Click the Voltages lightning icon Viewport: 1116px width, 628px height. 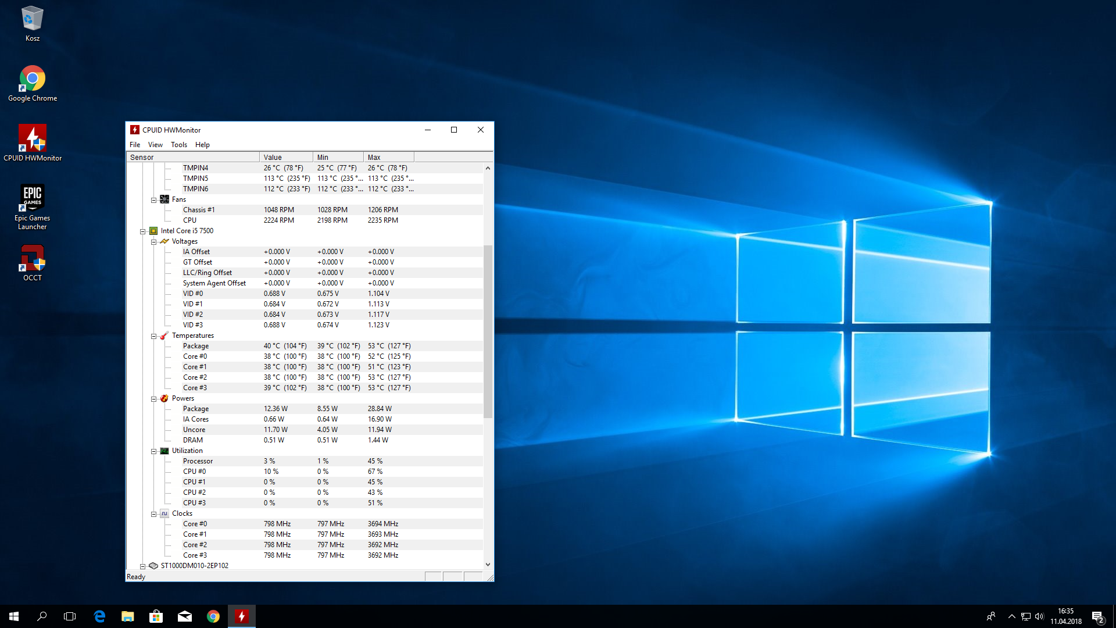pos(164,241)
